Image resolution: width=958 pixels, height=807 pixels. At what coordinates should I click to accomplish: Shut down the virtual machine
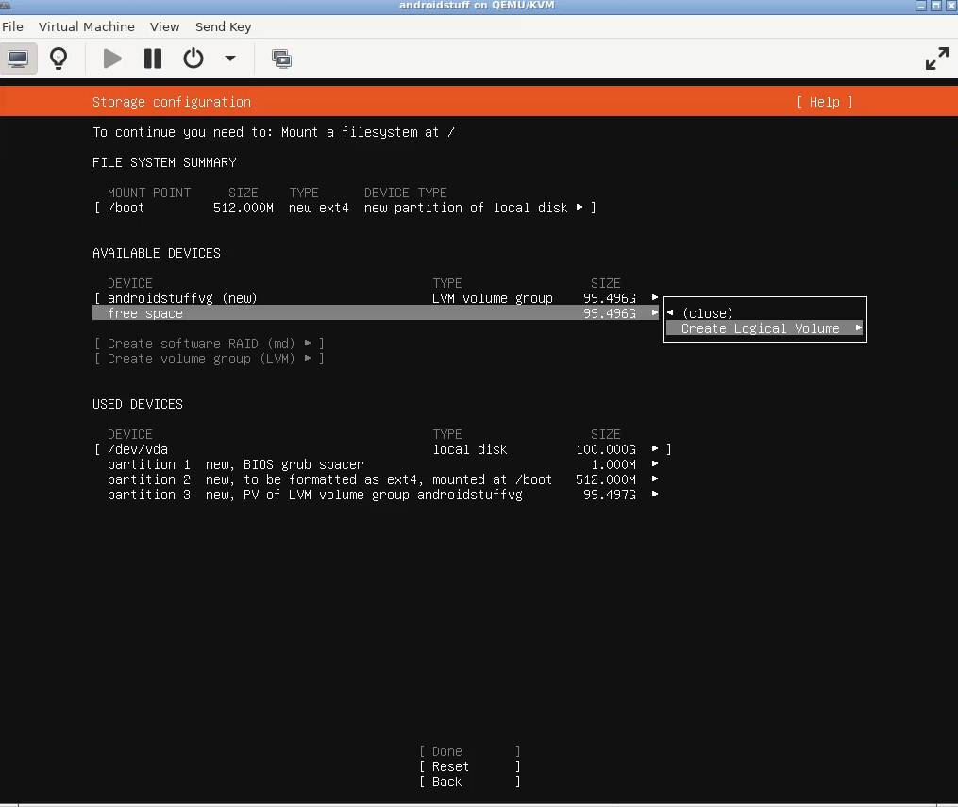click(x=193, y=59)
